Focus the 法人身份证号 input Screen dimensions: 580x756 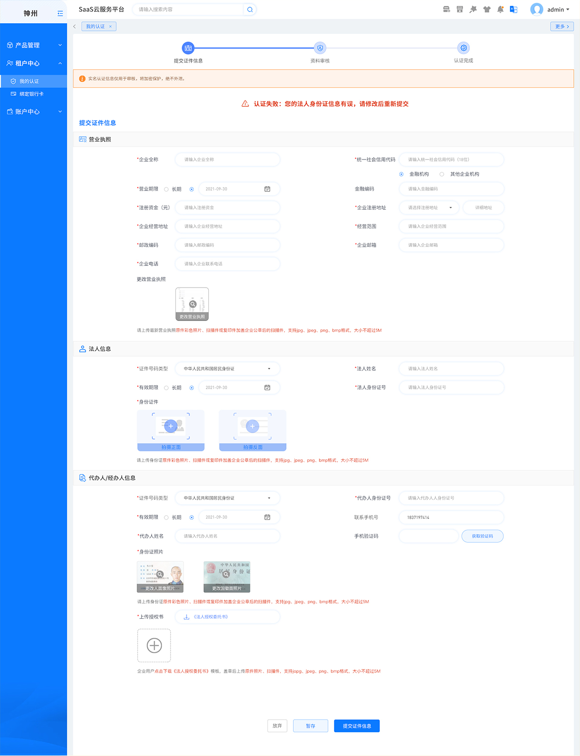pyautogui.click(x=451, y=388)
